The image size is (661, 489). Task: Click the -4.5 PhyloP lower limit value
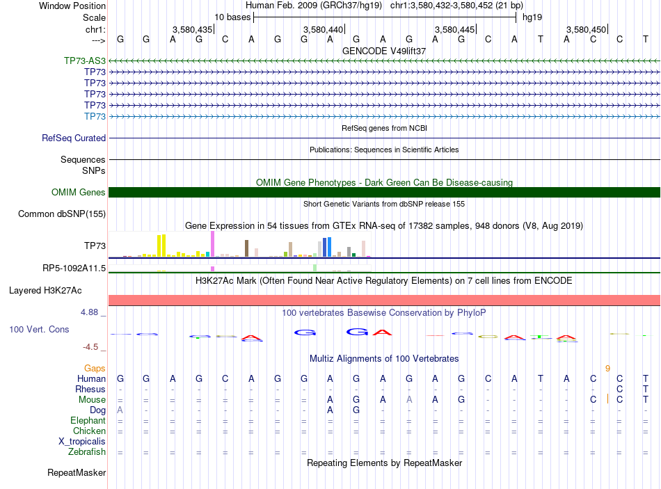click(x=90, y=347)
